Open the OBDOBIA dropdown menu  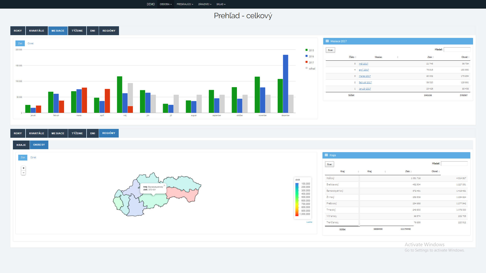166,4
